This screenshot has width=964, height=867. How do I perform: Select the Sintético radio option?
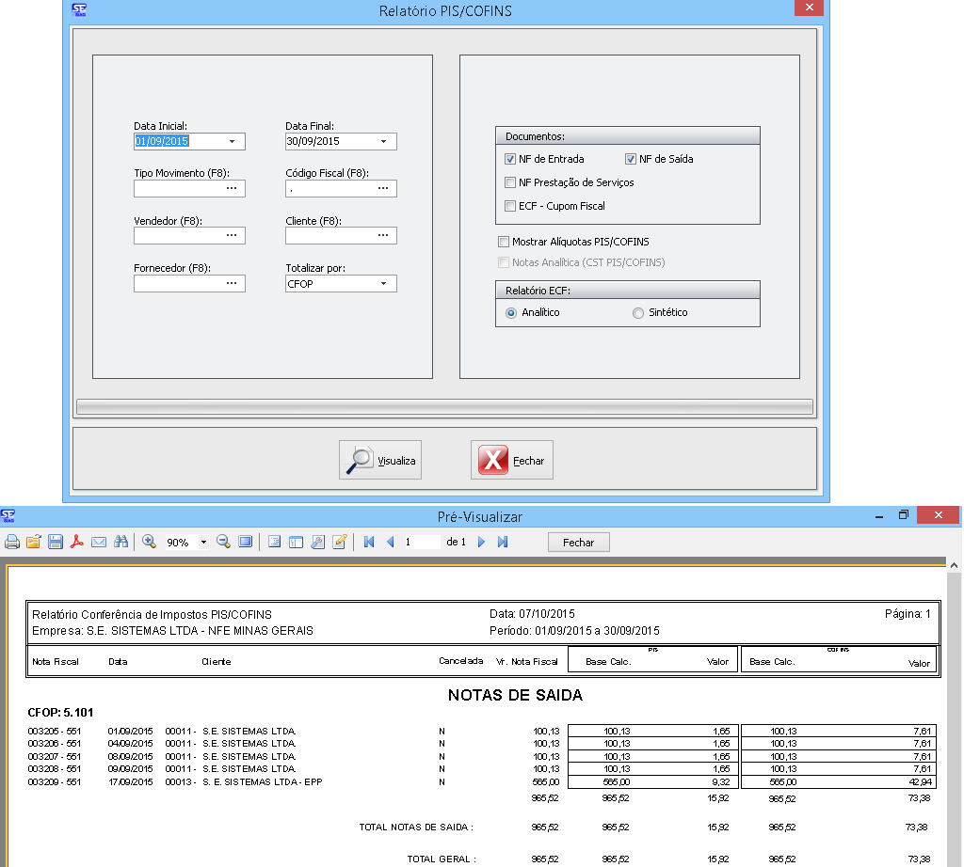638,312
